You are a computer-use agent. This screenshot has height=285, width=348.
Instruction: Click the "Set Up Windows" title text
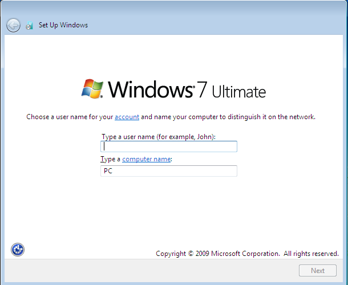pos(63,25)
